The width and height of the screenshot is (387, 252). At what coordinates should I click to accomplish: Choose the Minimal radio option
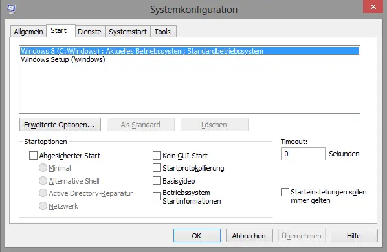[x=43, y=168]
